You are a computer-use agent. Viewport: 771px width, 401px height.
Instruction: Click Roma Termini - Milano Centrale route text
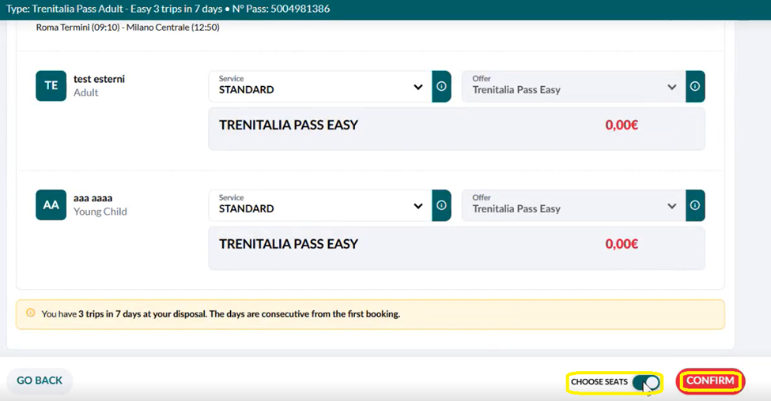(x=128, y=28)
